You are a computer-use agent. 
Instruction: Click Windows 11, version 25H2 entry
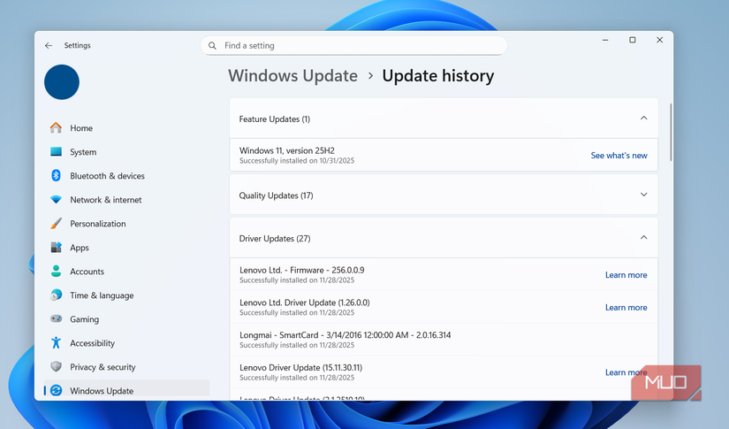[x=444, y=155]
